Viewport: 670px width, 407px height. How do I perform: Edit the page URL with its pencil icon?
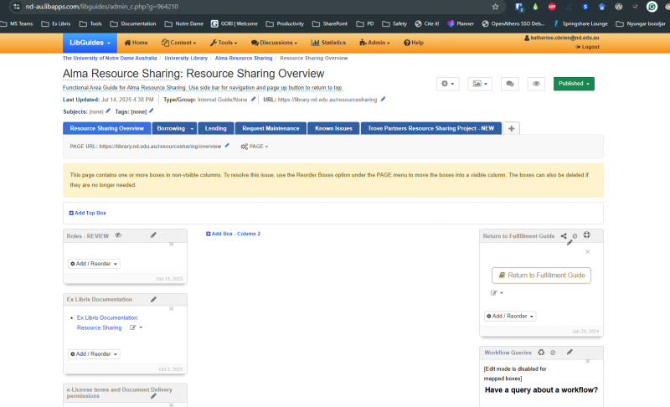[227, 146]
